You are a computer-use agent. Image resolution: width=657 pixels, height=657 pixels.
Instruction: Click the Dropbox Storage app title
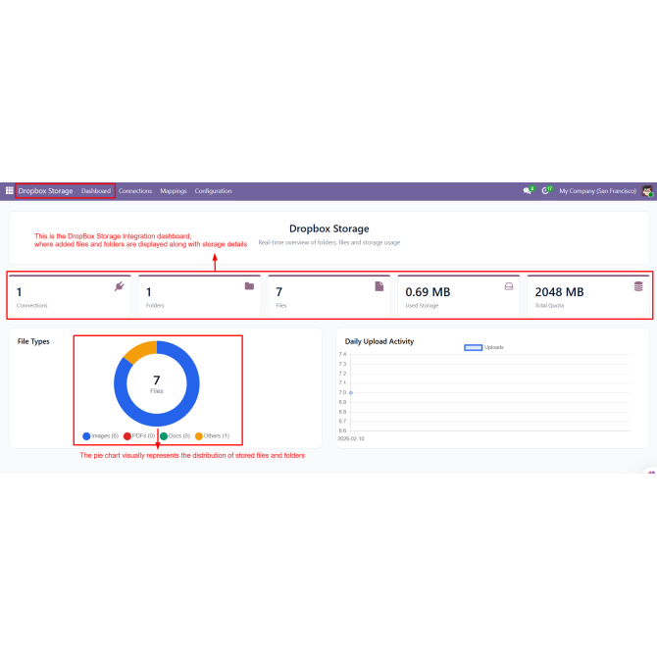[45, 190]
